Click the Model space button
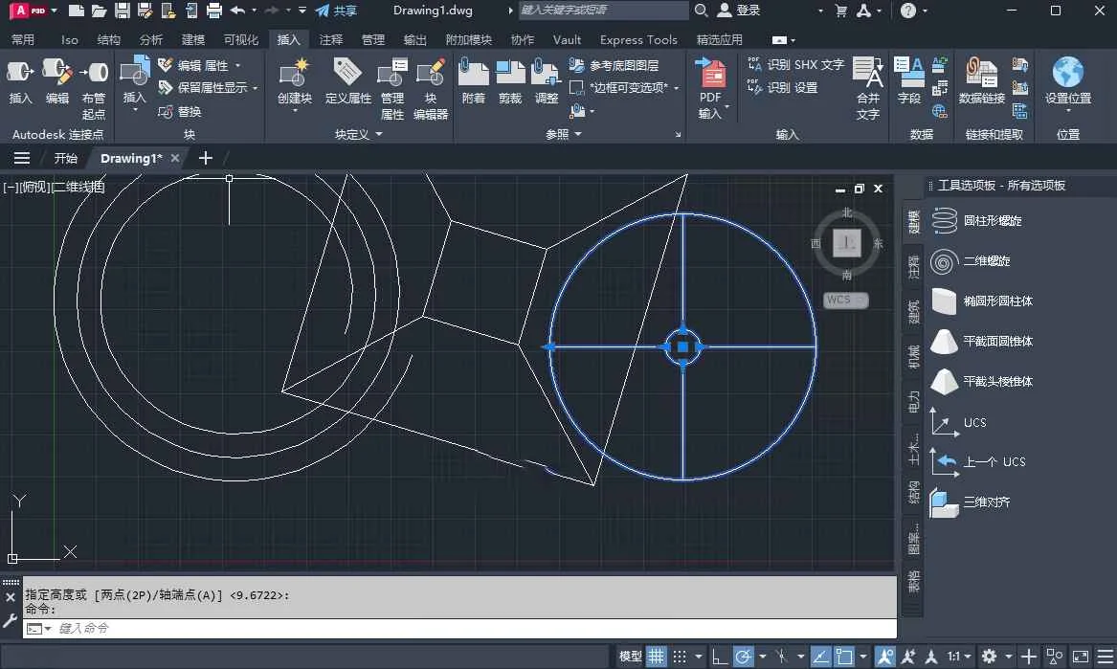Screen dimensions: 1117x669 (631, 657)
